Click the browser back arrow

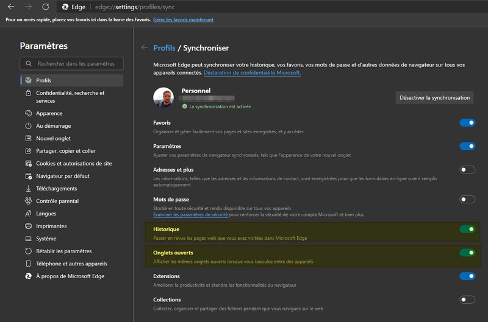[x=11, y=7]
